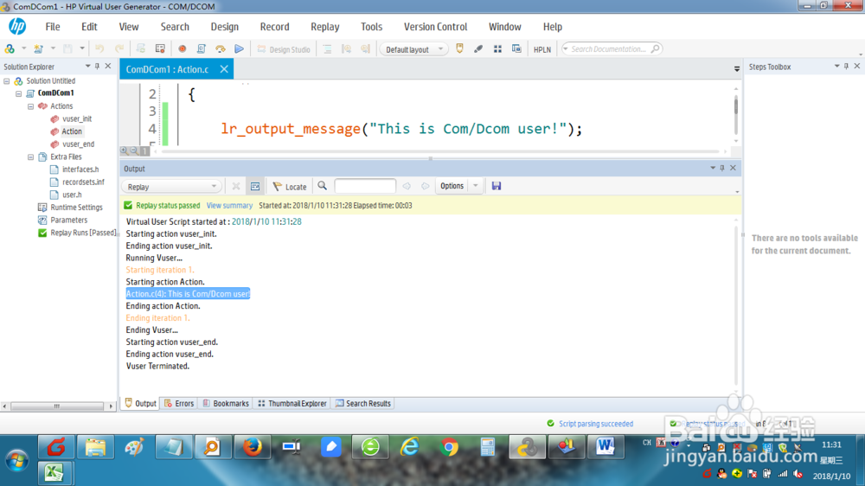This screenshot has width=865, height=486.
Task: Click the Replay play arrow icon
Action: click(x=239, y=49)
